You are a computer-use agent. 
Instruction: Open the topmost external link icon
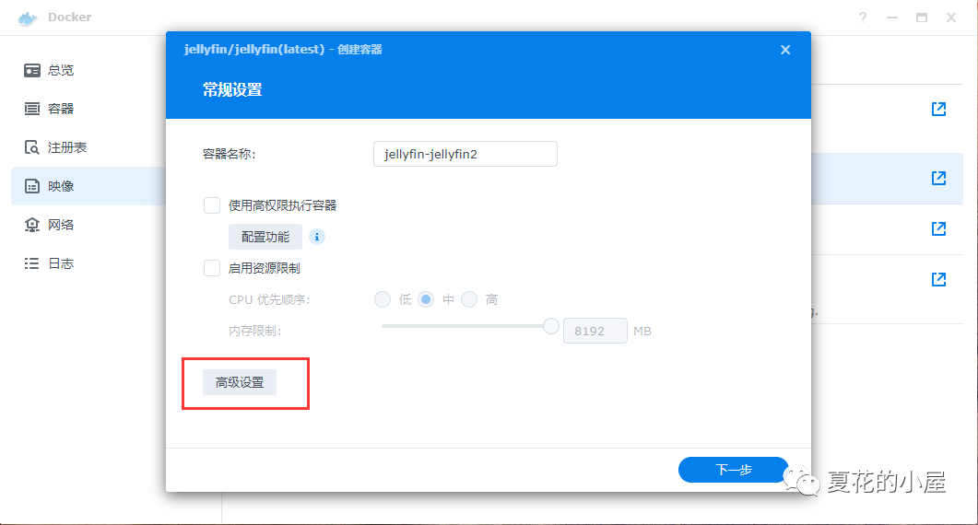pos(938,110)
